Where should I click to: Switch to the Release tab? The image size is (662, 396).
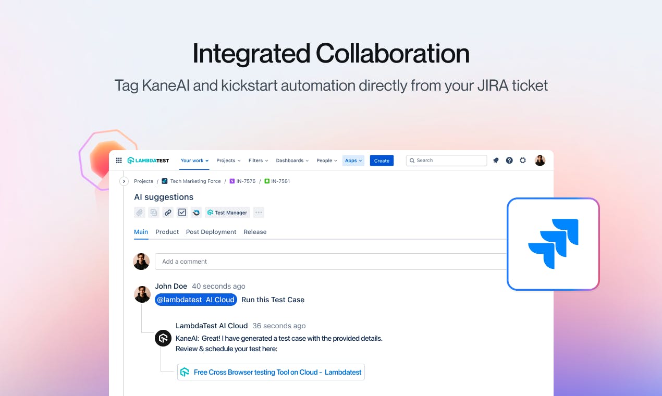click(x=255, y=232)
